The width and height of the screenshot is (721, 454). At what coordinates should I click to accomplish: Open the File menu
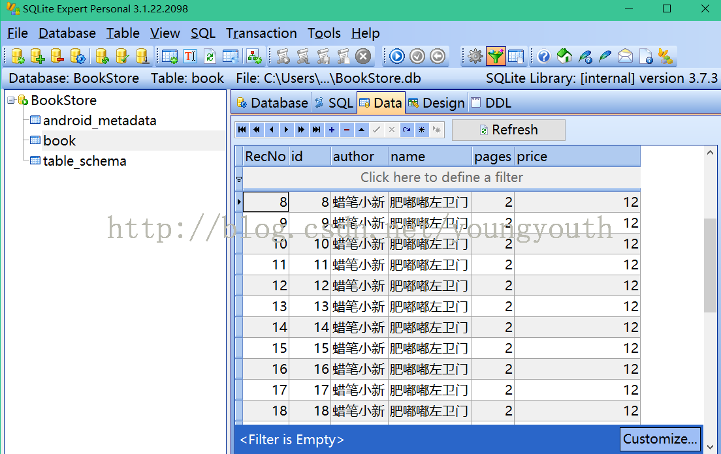coord(18,33)
